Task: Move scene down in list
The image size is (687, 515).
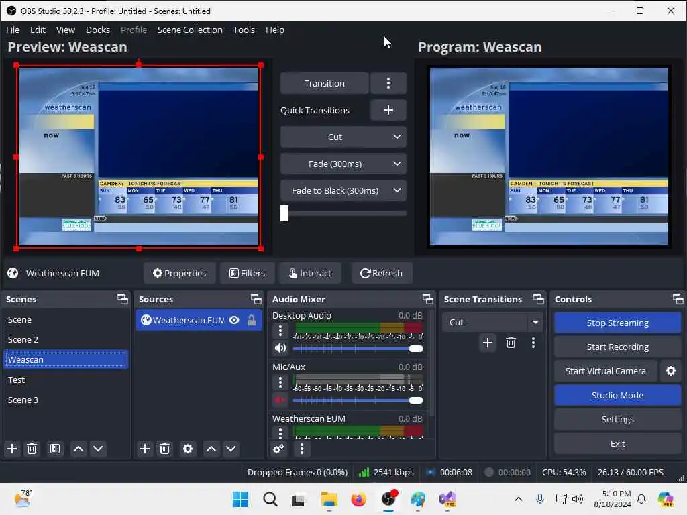Action: click(98, 449)
